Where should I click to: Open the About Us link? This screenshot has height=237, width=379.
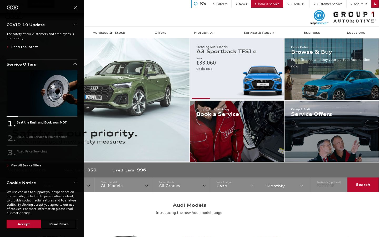click(359, 4)
